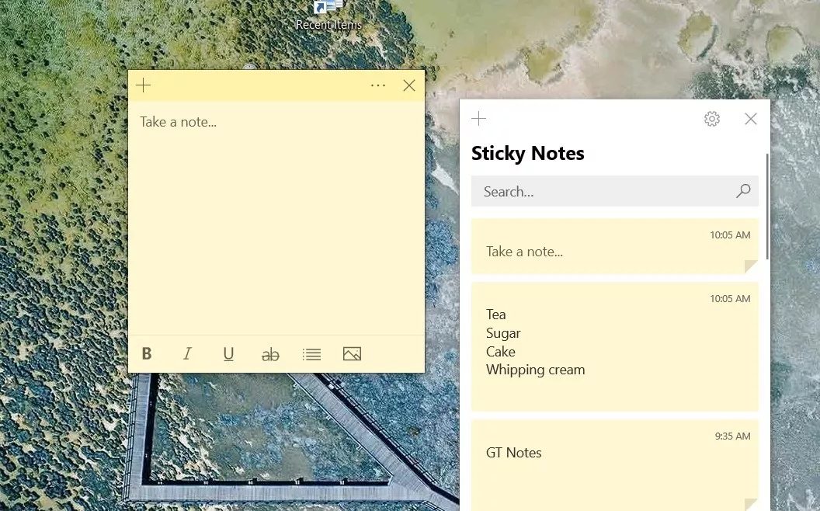Close the open yellow sticky note
The image size is (820, 511).
[x=409, y=85]
